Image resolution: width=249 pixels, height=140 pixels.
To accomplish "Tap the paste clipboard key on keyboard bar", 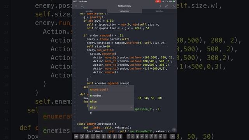I will click(x=87, y=136).
